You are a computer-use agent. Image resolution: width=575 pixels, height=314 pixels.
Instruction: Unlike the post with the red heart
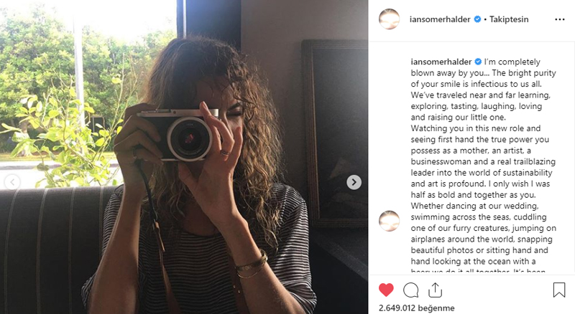(x=386, y=290)
